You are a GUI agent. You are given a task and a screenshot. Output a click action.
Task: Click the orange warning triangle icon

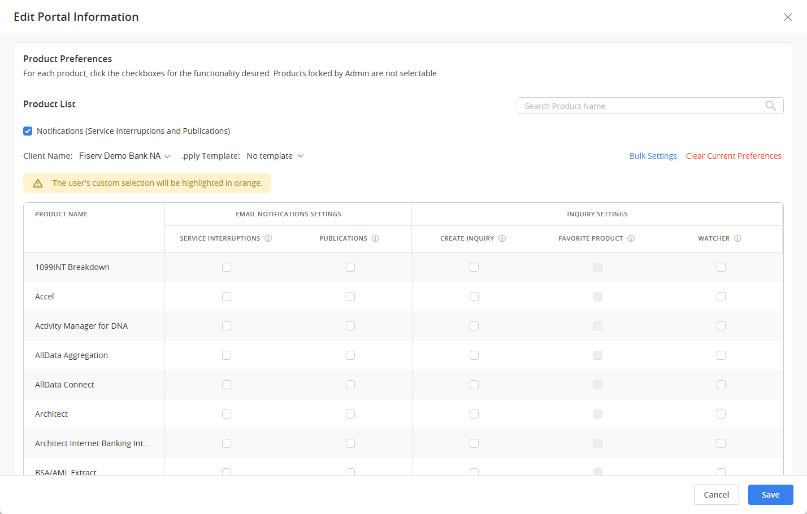click(x=38, y=183)
